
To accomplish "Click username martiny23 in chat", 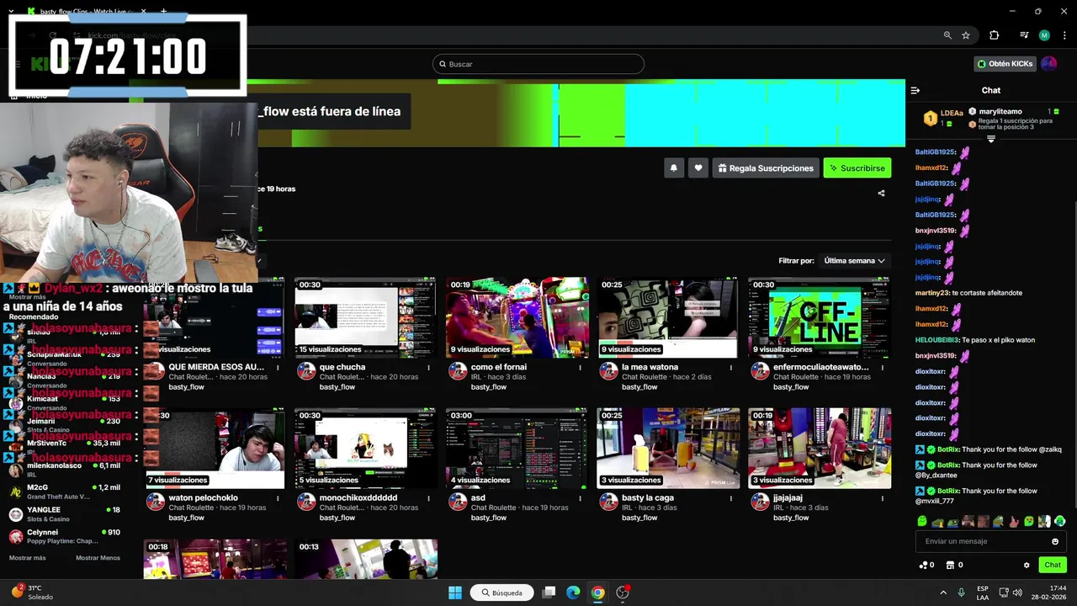I will [931, 293].
